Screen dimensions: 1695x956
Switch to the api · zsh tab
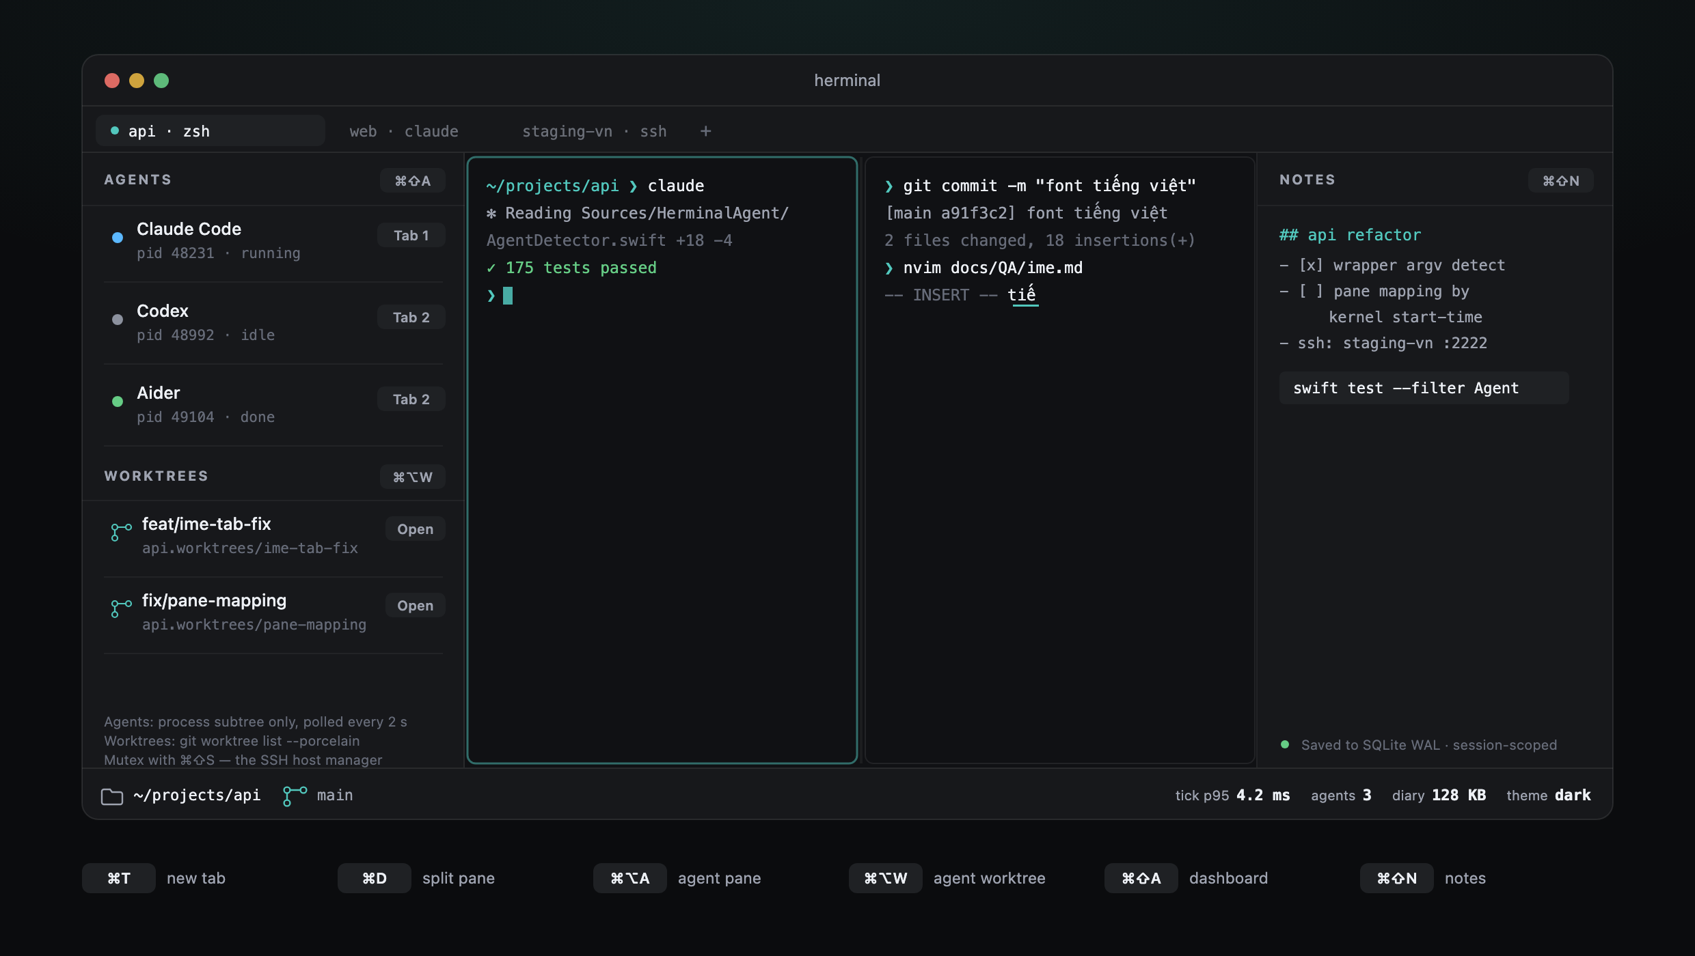tap(211, 130)
